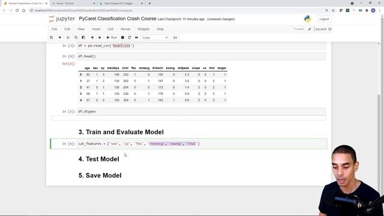The height and width of the screenshot is (216, 384).
Task: Click the 'trestbps' column header
Action: pos(113,68)
